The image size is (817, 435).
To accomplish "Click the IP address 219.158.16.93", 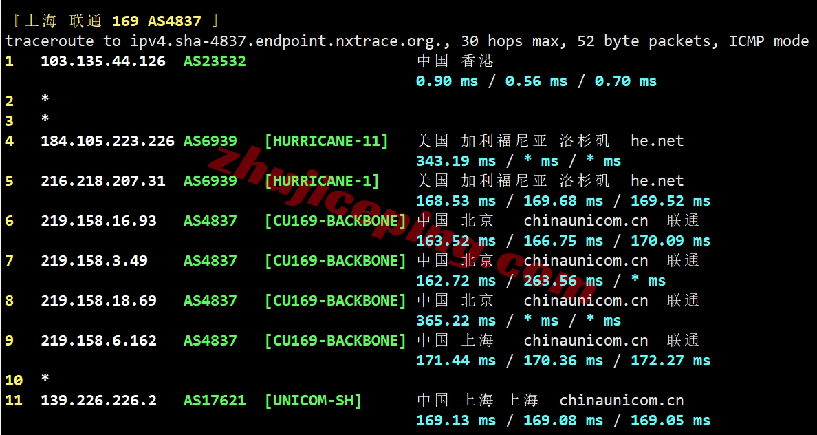I will pyautogui.click(x=98, y=221).
